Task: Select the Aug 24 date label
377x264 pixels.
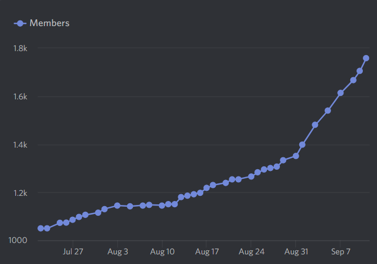Action: tap(252, 251)
